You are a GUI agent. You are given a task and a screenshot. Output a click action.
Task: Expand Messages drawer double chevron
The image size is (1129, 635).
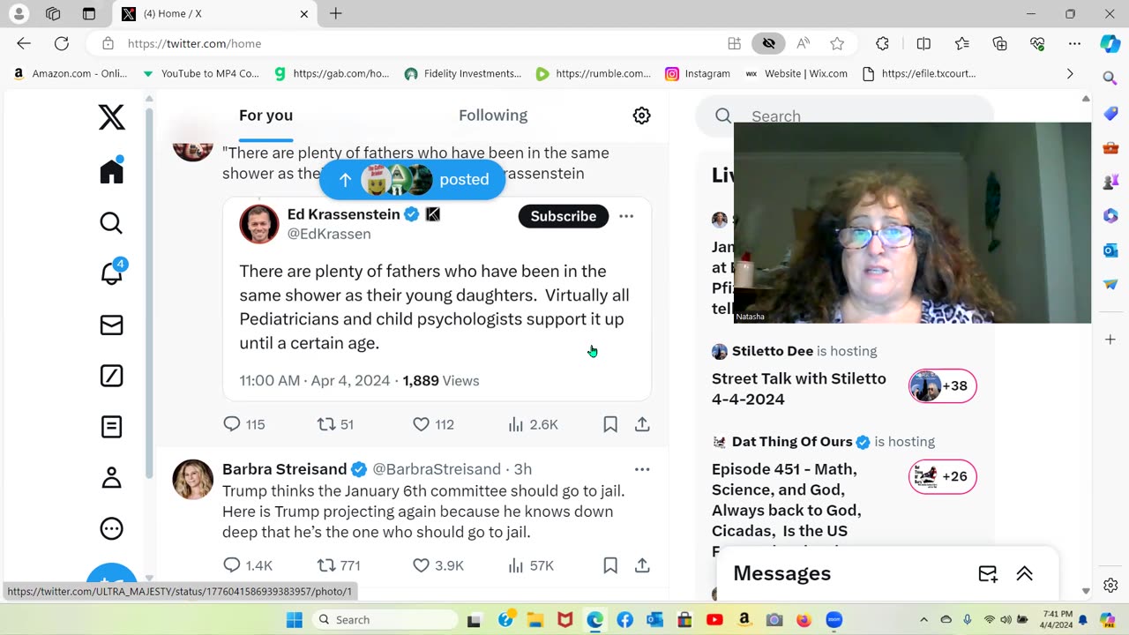click(x=1025, y=574)
